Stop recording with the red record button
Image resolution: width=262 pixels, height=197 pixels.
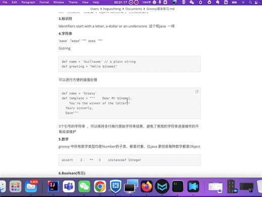136,3
